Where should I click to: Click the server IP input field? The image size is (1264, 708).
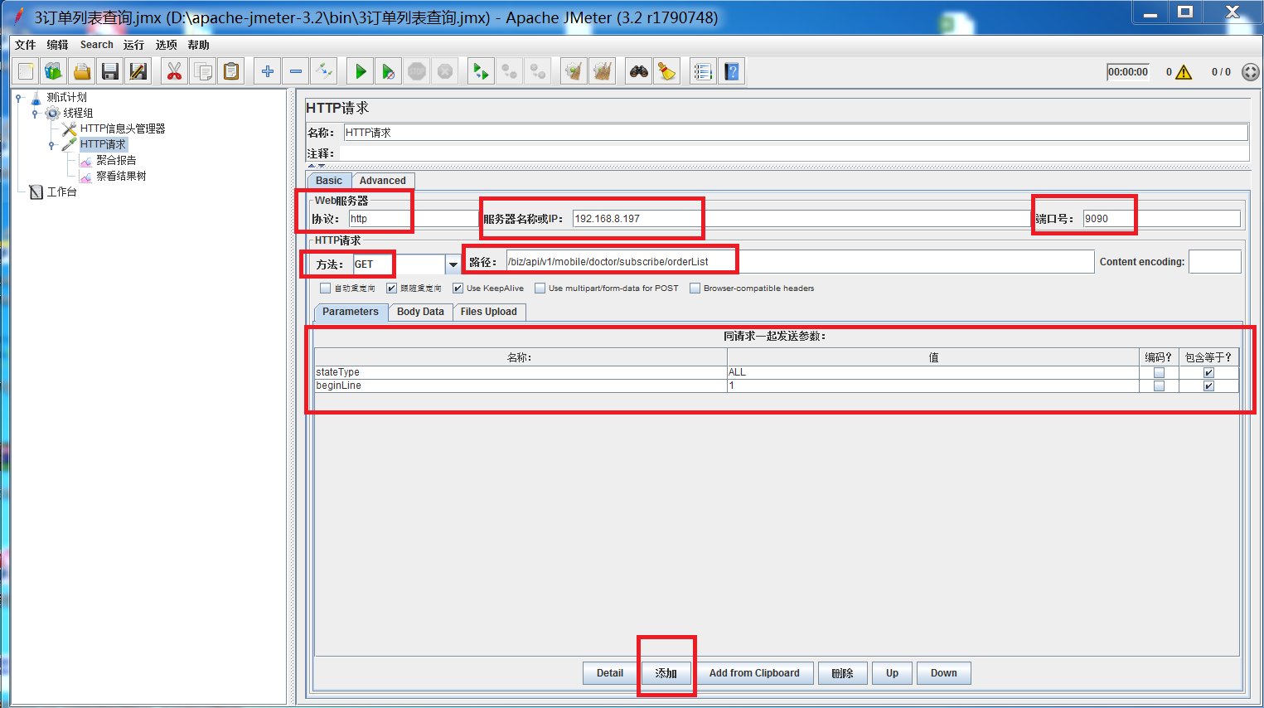click(800, 219)
